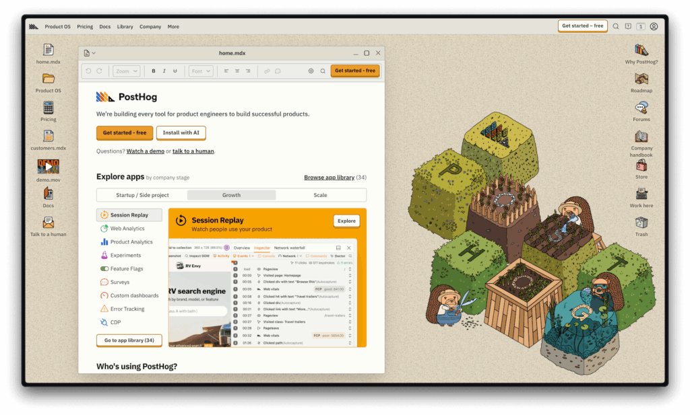Viewport: 690px width, 415px height.
Task: Open the Product OS menu in menu bar
Action: (58, 27)
